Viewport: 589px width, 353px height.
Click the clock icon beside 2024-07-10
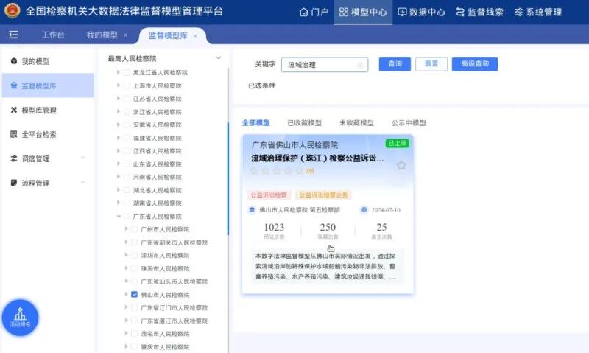[x=364, y=210]
